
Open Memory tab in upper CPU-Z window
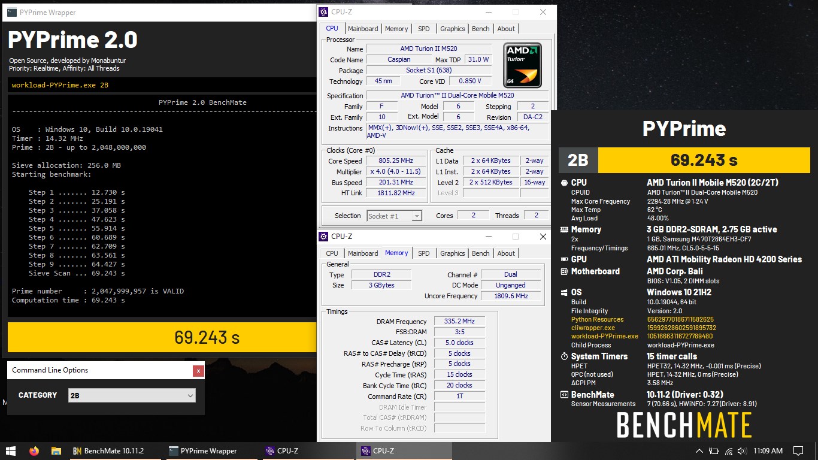tap(396, 29)
